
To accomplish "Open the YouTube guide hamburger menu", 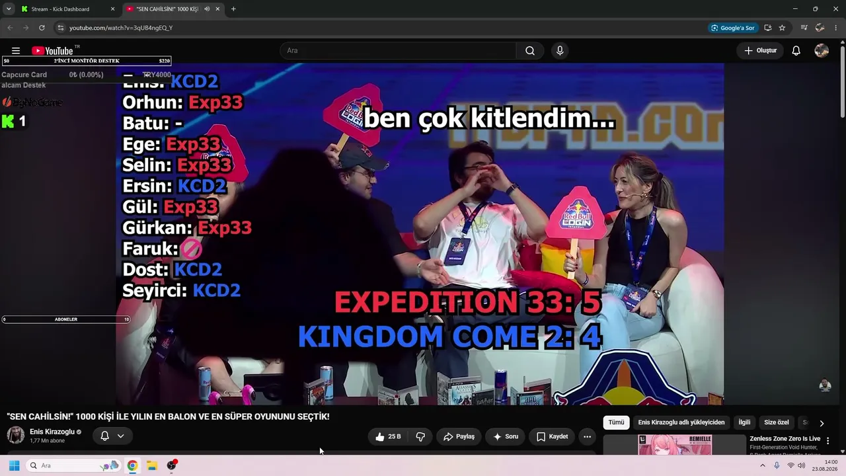I will pyautogui.click(x=16, y=51).
